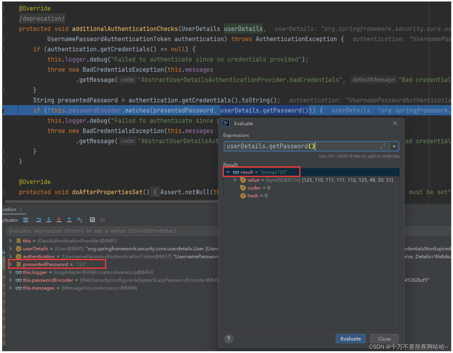Click the glasses icon beside this.logger
Viewport: 453px width, 353px height.
point(18,272)
